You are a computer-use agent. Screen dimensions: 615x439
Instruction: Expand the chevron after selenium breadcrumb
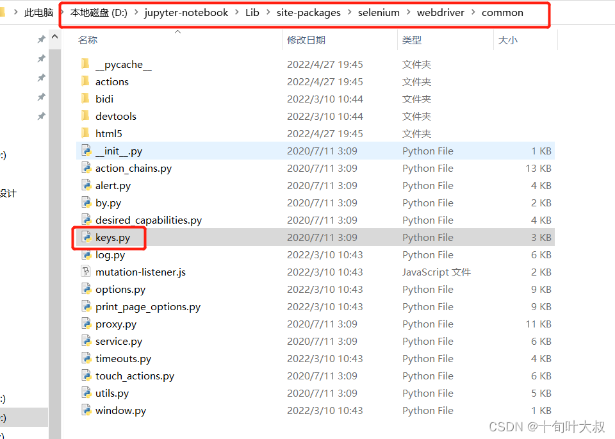point(408,13)
